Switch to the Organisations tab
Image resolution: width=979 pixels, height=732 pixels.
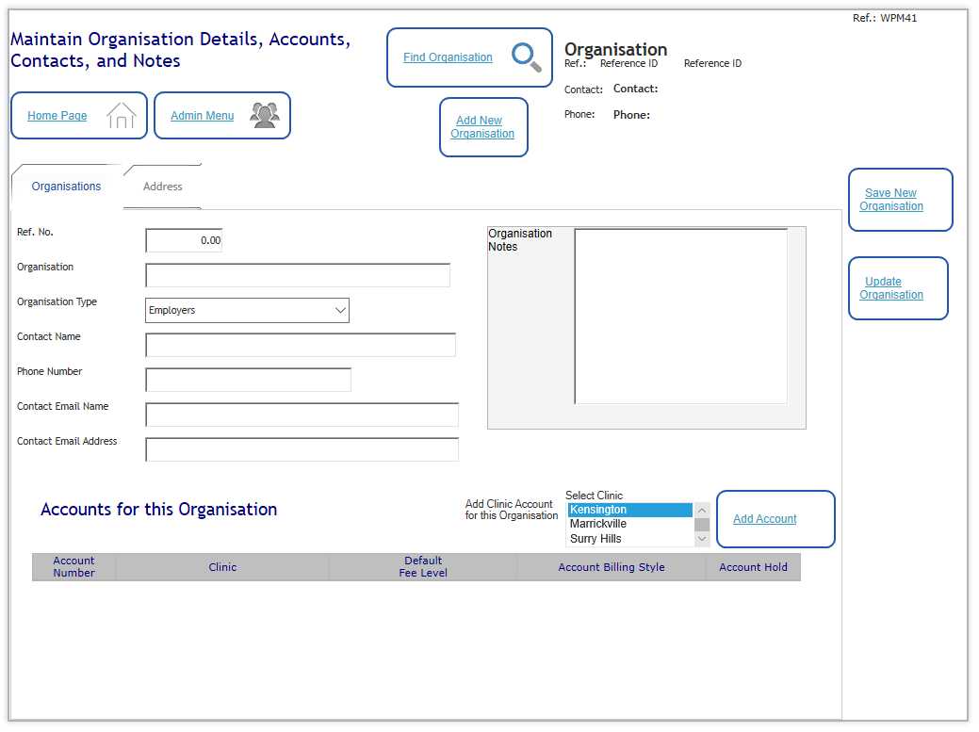pyautogui.click(x=66, y=186)
